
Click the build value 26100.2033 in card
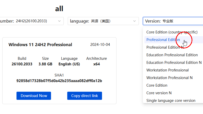[x=22, y=64]
